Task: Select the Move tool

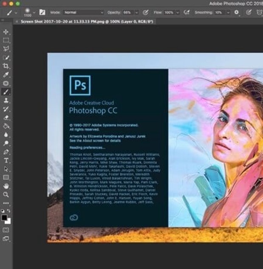Action: [6, 32]
